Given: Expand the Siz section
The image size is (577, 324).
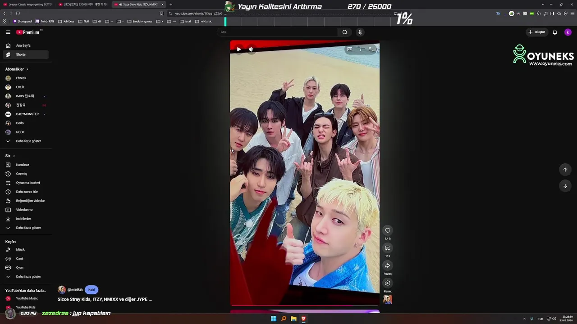Looking at the screenshot, I should pos(10,156).
